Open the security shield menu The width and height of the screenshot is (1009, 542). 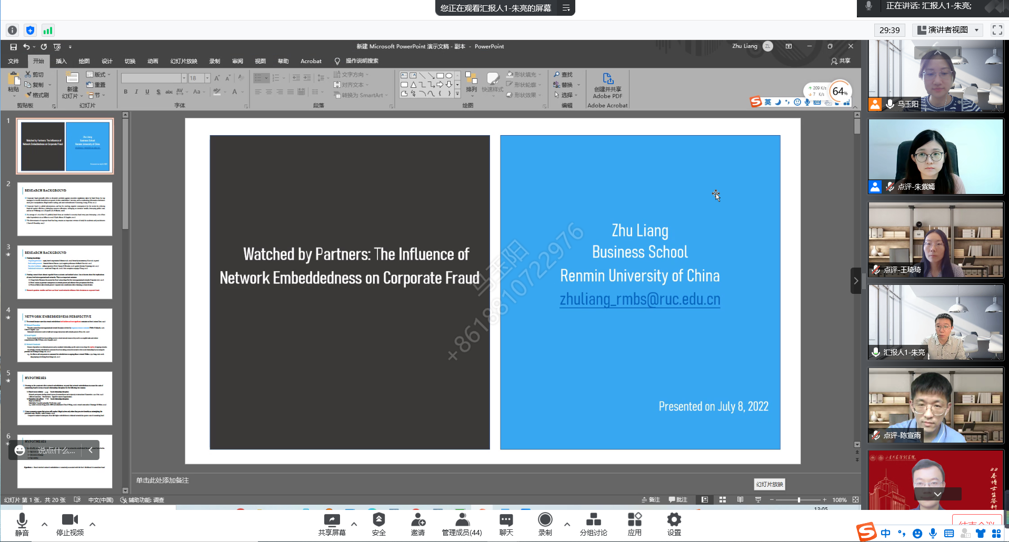click(x=378, y=524)
